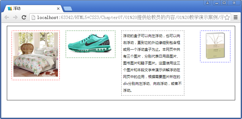Screen dimensions: 242x119
Task: Click the final paragraph line 浮动。
Action: (x=128, y=90)
